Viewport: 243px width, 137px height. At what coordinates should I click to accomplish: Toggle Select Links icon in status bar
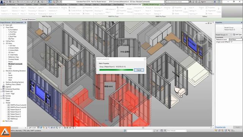(216, 131)
